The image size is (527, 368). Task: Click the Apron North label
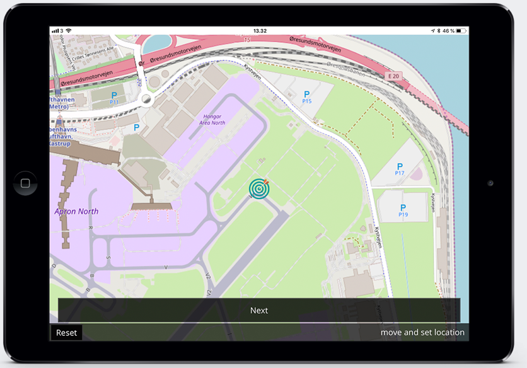tap(76, 211)
